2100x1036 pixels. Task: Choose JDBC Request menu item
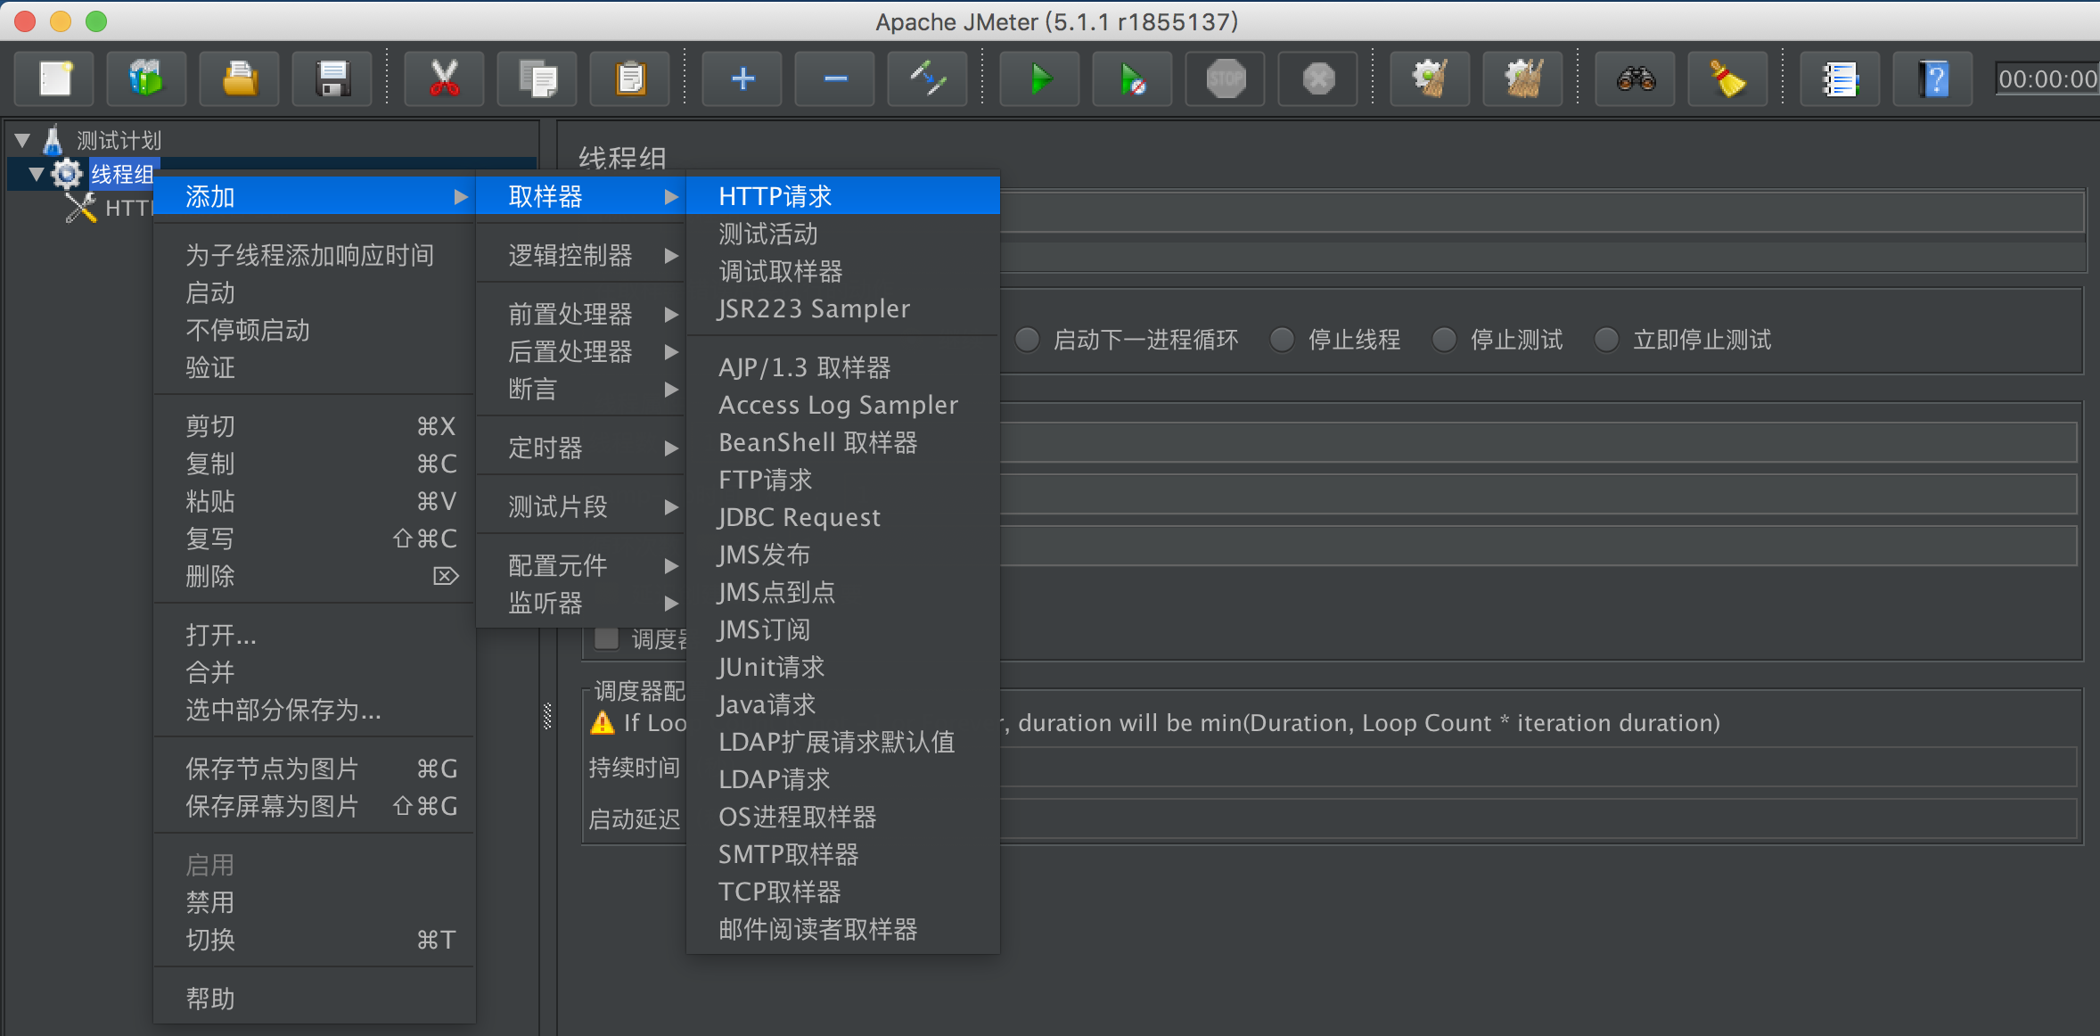pos(843,517)
